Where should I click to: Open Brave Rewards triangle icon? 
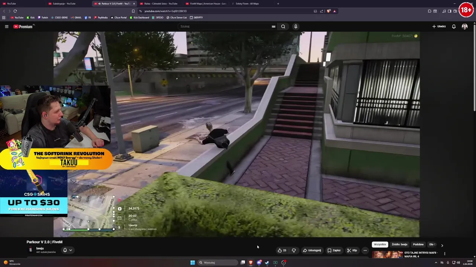334,11
